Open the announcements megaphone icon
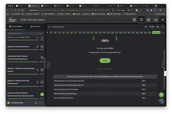This screenshot has width=172, height=114. click(x=156, y=20)
